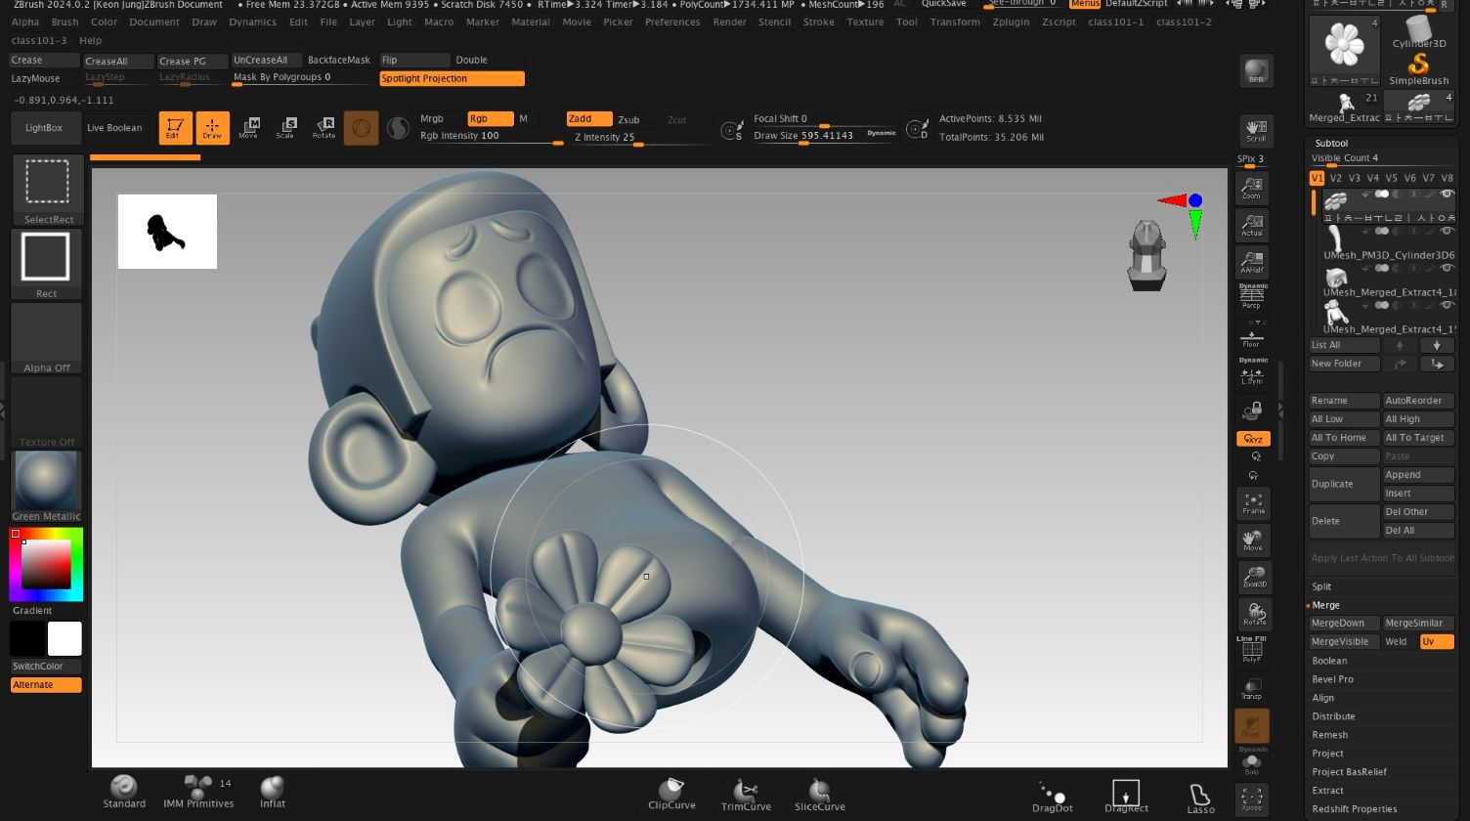Disable the Spotlight Projection option

[452, 78]
